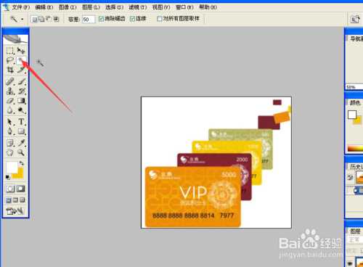363x267 pixels.
Task: Open the 文件(F) menu
Action: pyautogui.click(x=21, y=7)
